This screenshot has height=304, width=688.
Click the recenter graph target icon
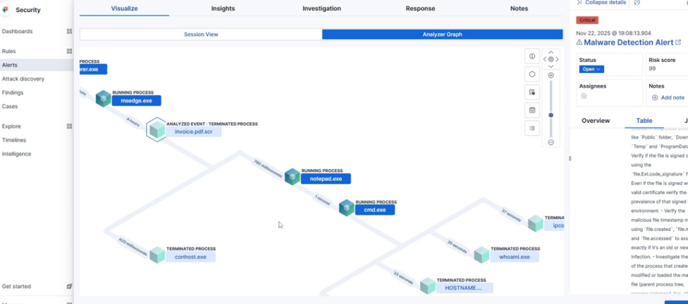point(551,59)
